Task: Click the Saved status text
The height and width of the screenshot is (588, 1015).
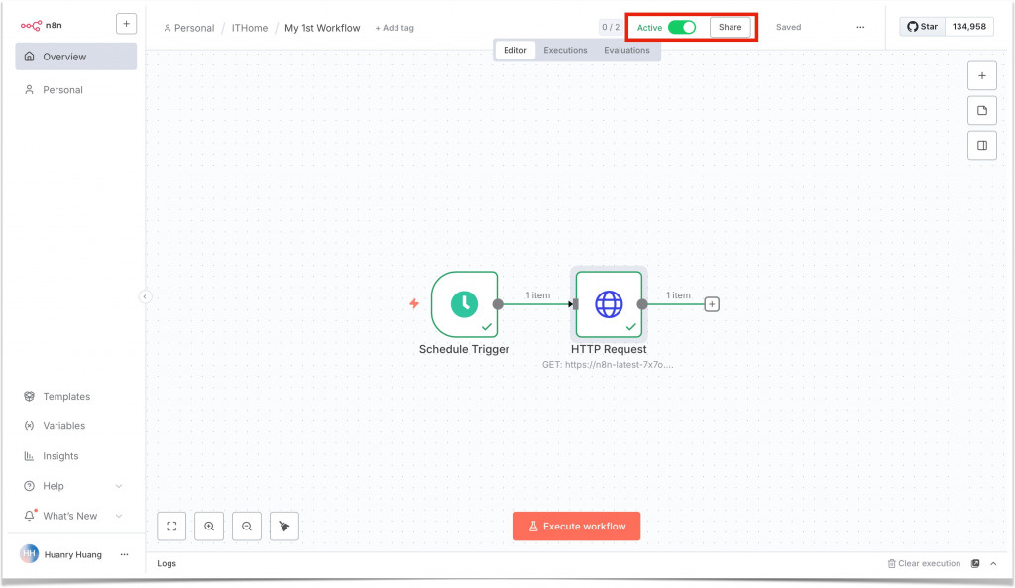Action: click(788, 27)
